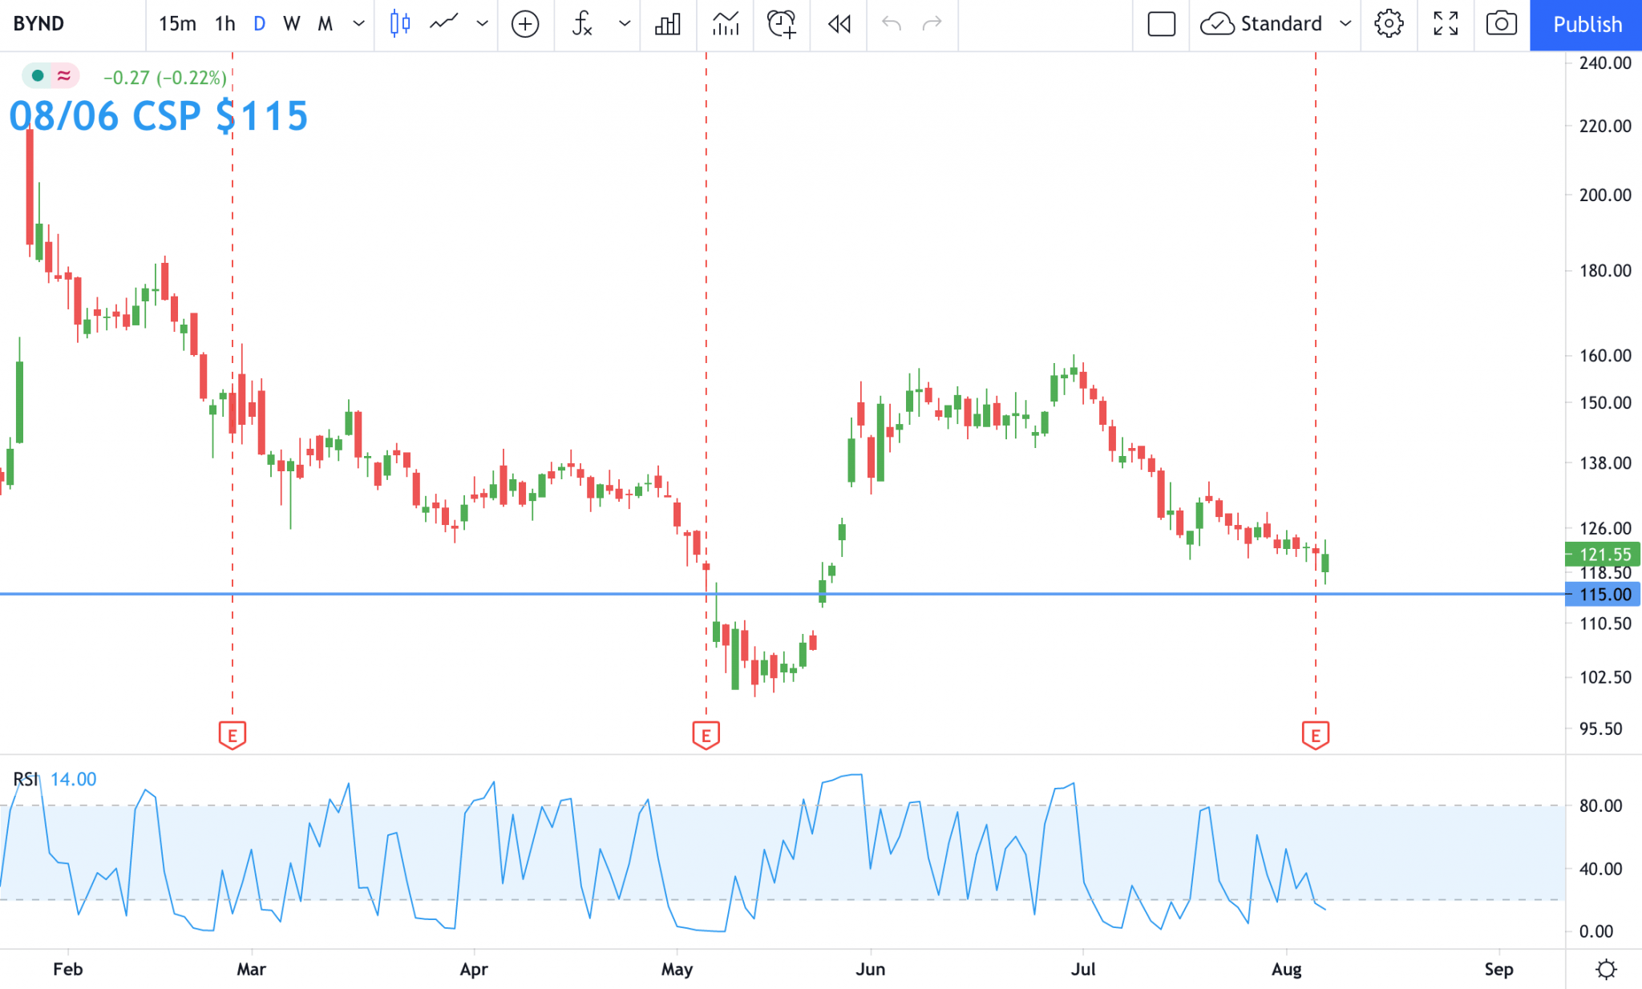Click the earnings E marker near March
Viewport: 1642px width, 989px height.
[x=233, y=734]
